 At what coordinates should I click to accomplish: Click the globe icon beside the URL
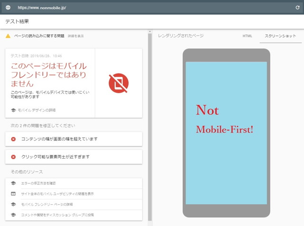tap(8, 8)
